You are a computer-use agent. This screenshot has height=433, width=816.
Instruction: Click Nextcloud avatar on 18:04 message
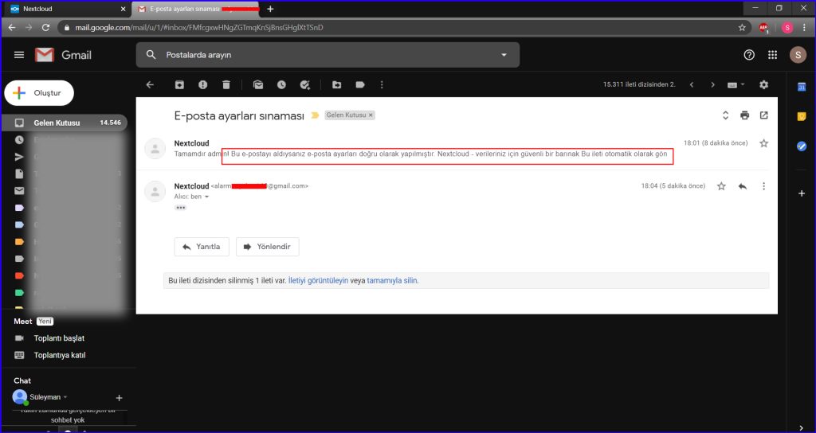155,191
